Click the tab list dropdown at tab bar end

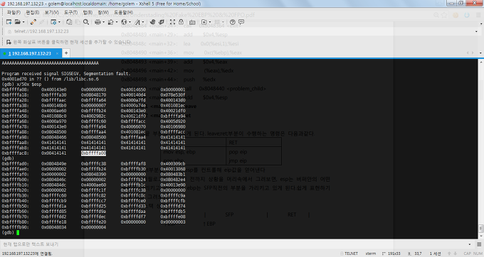tap(480, 53)
